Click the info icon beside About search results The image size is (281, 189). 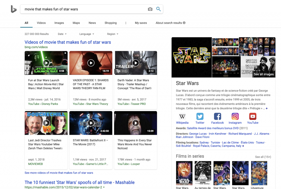click(184, 23)
